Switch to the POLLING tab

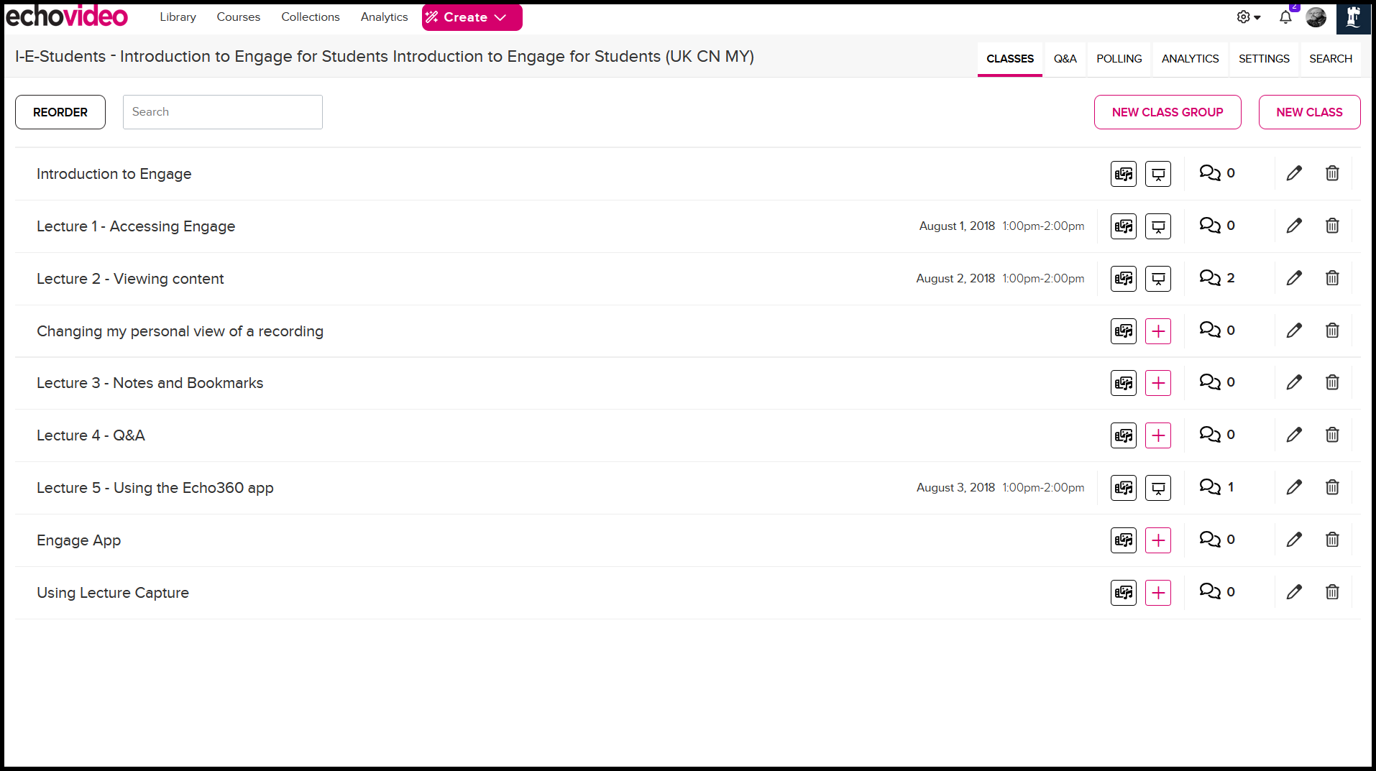(1119, 58)
